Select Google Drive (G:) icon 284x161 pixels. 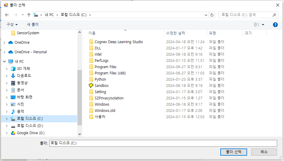point(13,133)
